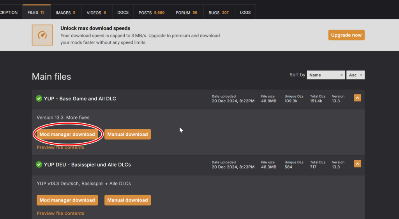Click the Upgrade now button

tap(346, 35)
